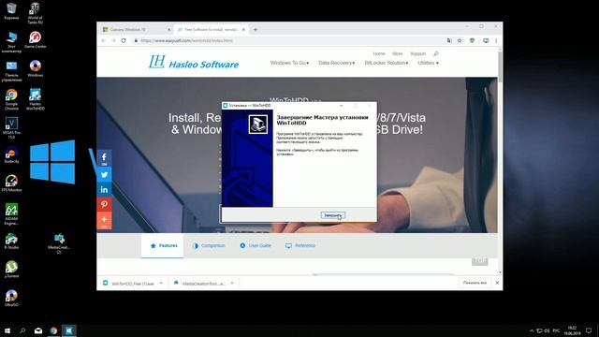Launch Google Chrome desktop icon

11,99
